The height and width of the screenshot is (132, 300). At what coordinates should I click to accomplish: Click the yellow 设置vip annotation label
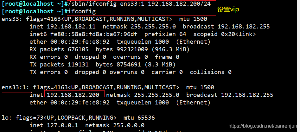pos(228,9)
